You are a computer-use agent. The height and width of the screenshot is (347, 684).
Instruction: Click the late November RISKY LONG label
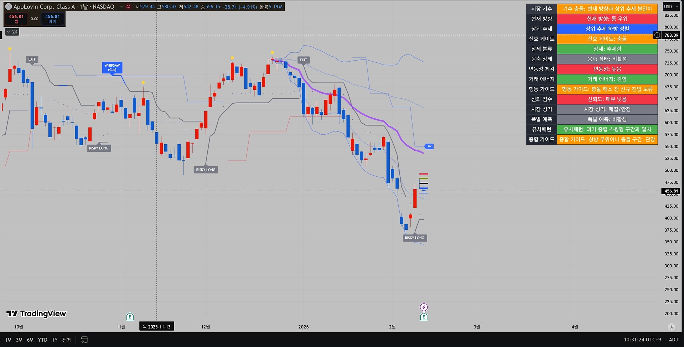(206, 170)
